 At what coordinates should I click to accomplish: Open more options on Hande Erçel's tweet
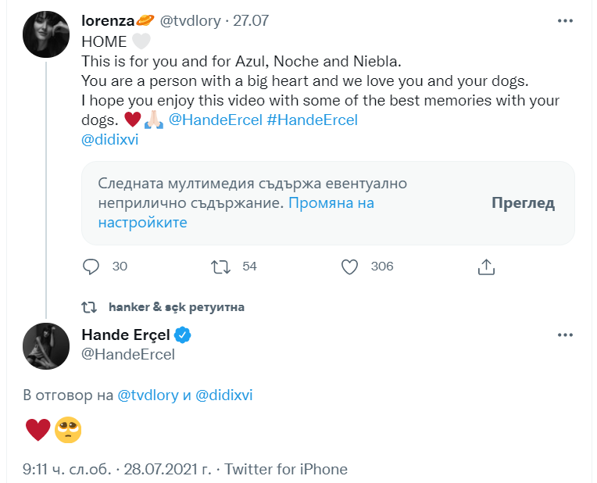click(565, 335)
